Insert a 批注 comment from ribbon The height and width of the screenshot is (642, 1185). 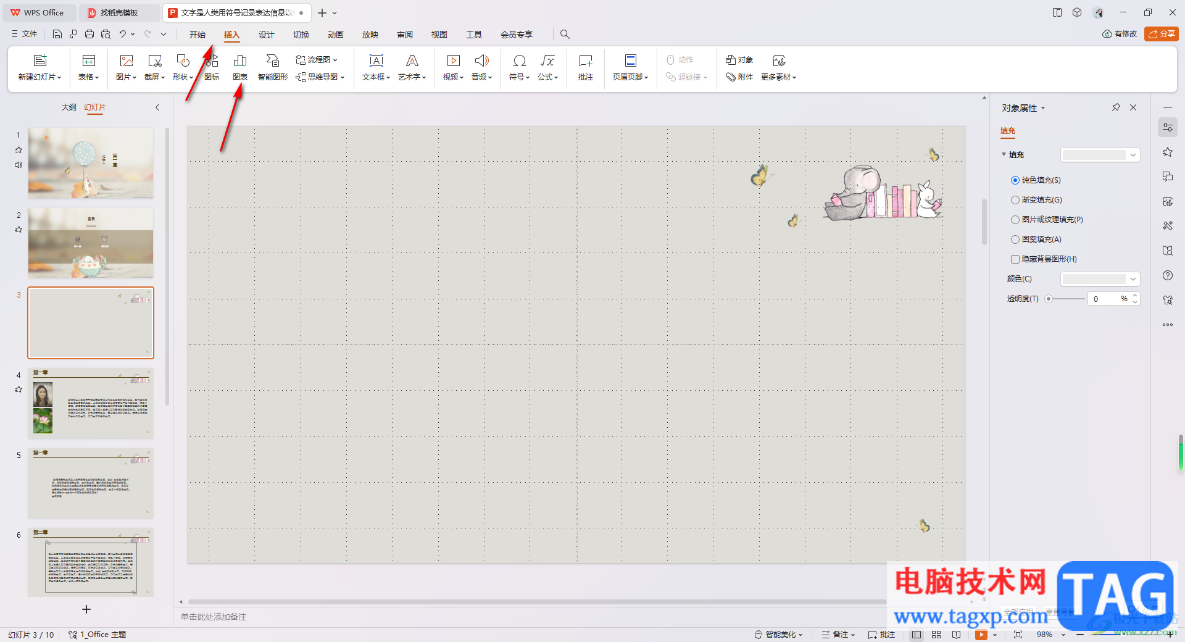tap(585, 67)
